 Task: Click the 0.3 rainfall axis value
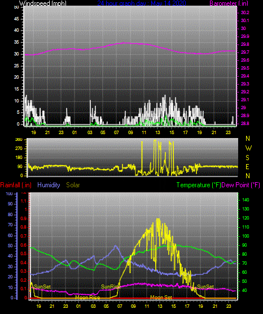point(24,271)
